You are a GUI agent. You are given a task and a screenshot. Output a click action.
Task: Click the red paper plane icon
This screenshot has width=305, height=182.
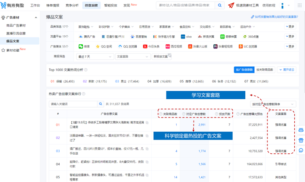[231, 5]
